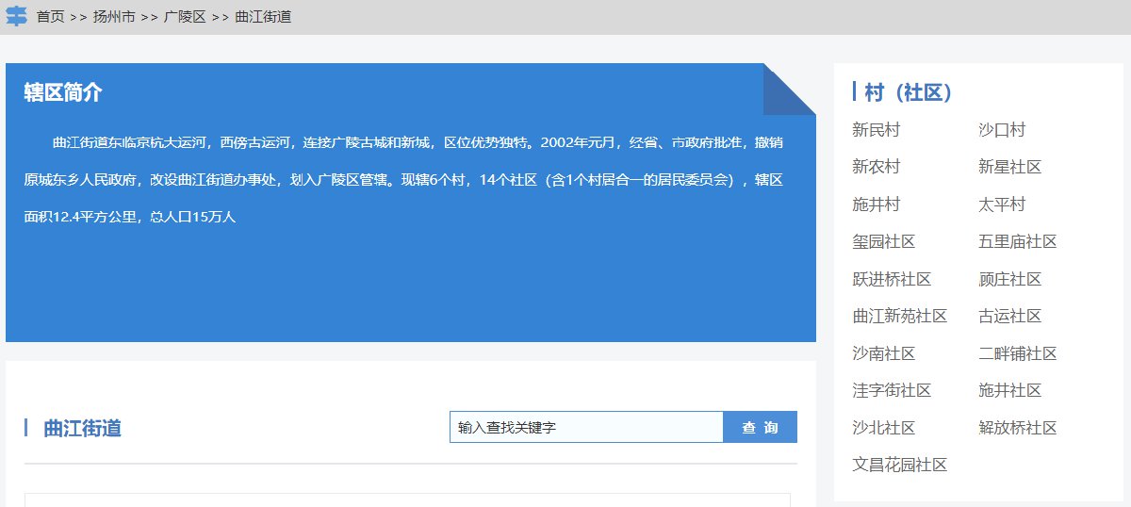Screen dimensions: 1131x507
Task: Open 玺园社区 community link
Action: tap(883, 242)
